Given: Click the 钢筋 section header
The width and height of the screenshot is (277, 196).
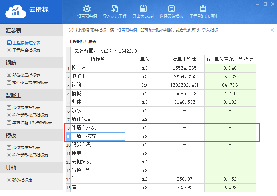Looking at the screenshot, I should [x=32, y=63].
